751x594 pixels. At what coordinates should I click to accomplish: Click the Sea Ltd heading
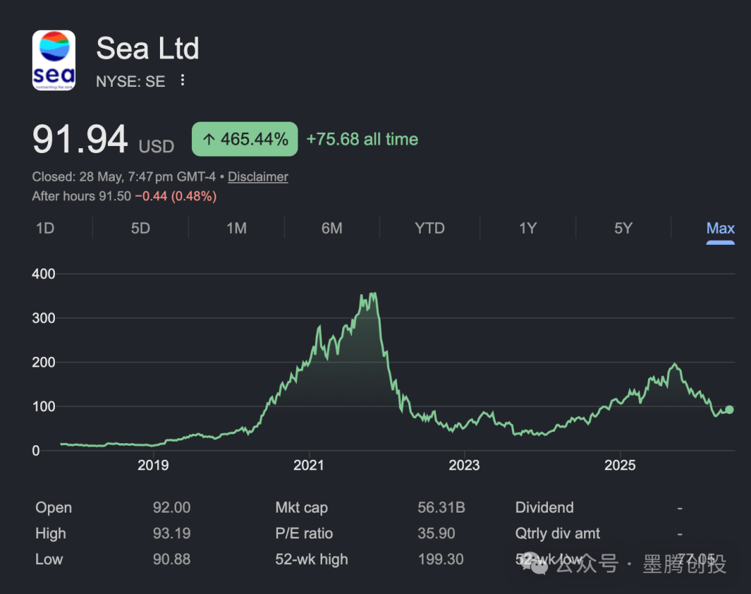(x=147, y=49)
